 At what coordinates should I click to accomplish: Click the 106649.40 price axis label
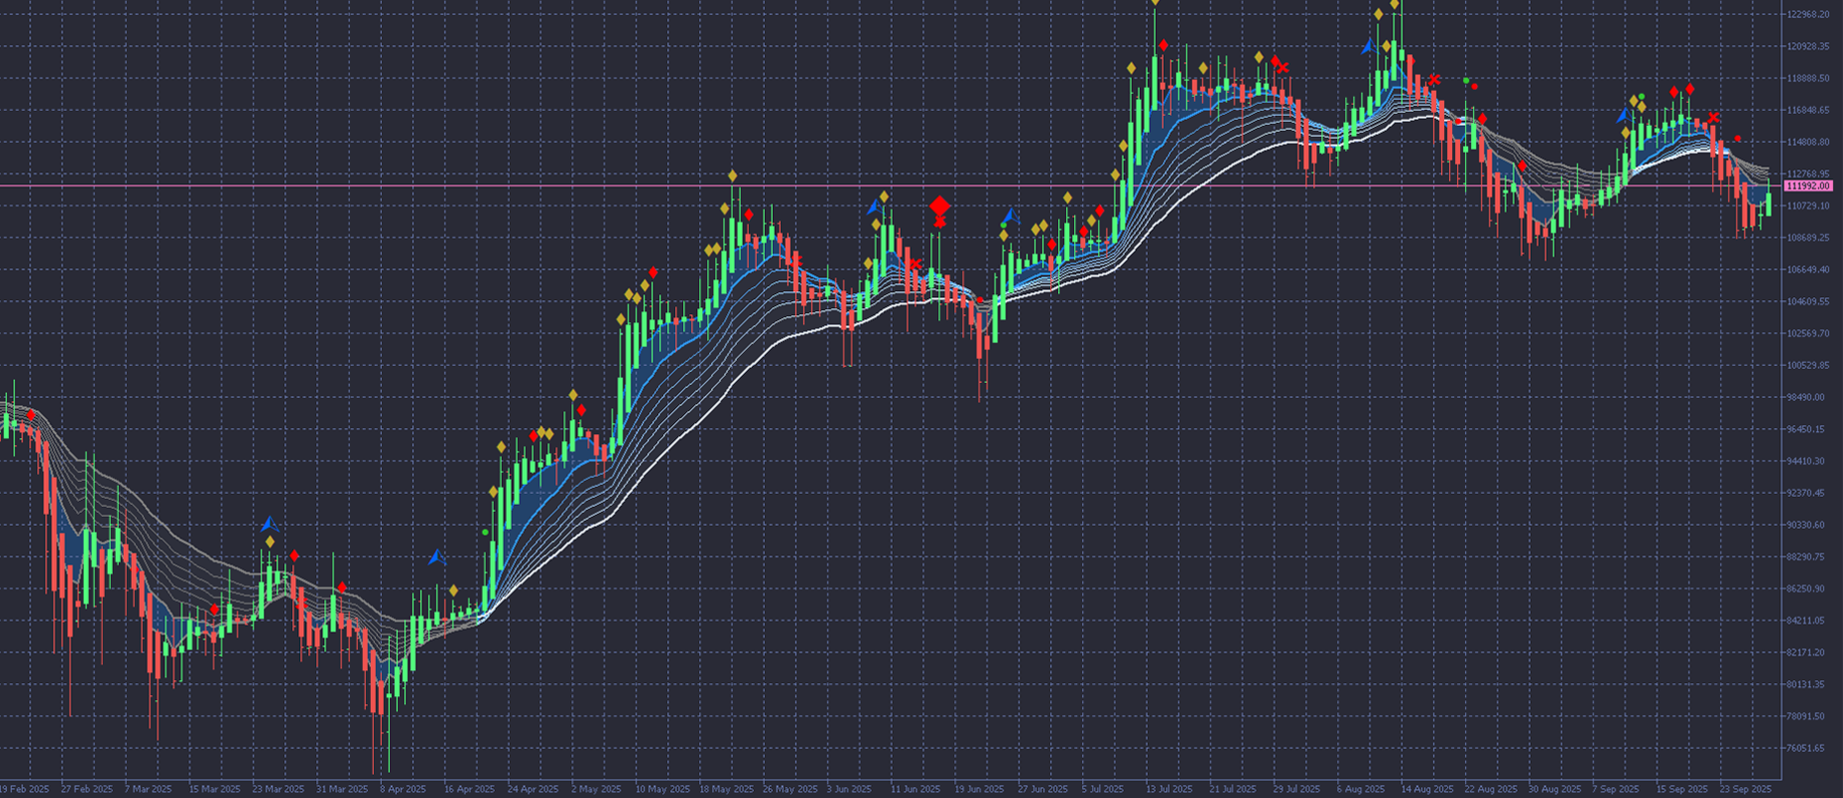coord(1808,269)
